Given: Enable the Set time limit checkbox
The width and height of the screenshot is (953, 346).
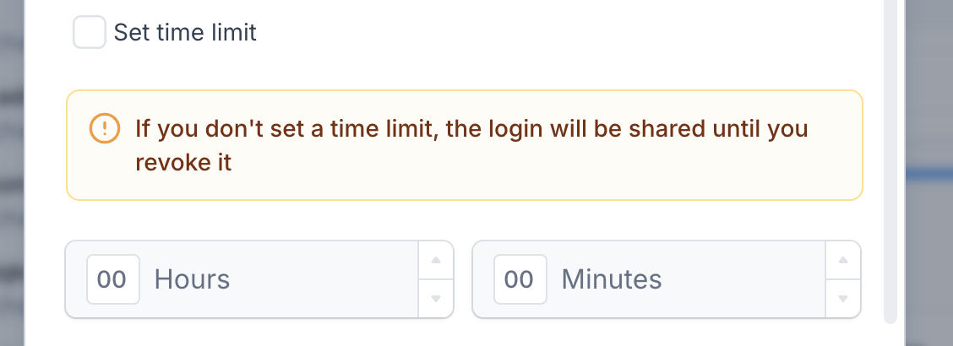Looking at the screenshot, I should pyautogui.click(x=90, y=32).
